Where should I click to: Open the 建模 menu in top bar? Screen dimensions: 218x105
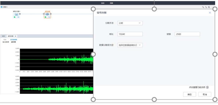103,3
